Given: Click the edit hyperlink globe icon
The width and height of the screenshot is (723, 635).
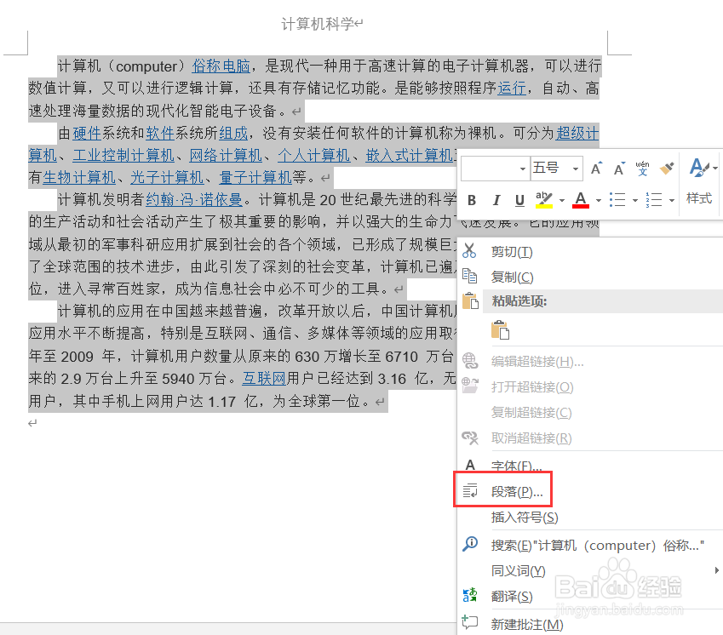Looking at the screenshot, I should [x=470, y=360].
